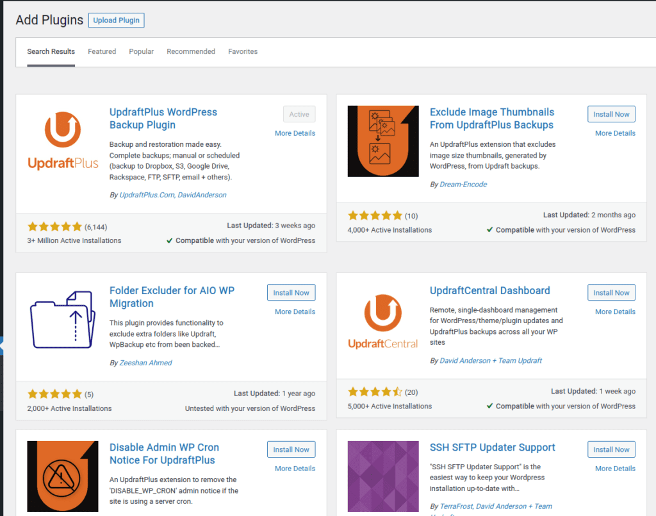Install the Exclude Image Thumbnails plugin
The height and width of the screenshot is (516, 656).
611,114
